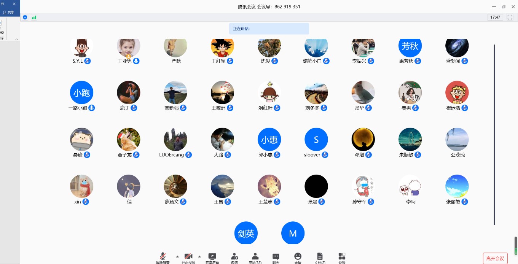
Task: Select 王红军's Goku avatar
Action: pos(222,47)
